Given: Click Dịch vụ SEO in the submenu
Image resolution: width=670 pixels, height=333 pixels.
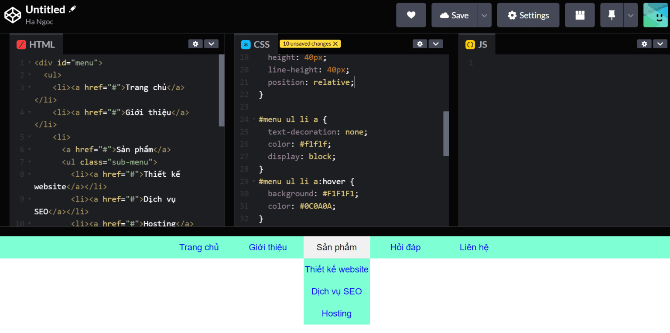Looking at the screenshot, I should click(336, 291).
